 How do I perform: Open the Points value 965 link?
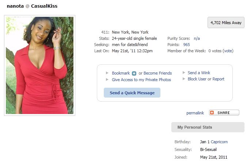186,45
